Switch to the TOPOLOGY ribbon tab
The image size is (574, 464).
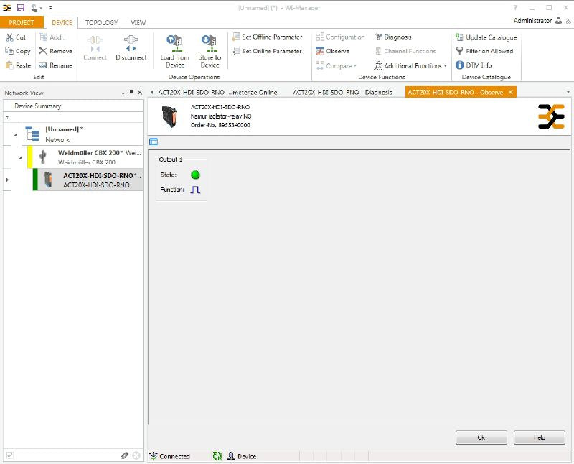[101, 22]
